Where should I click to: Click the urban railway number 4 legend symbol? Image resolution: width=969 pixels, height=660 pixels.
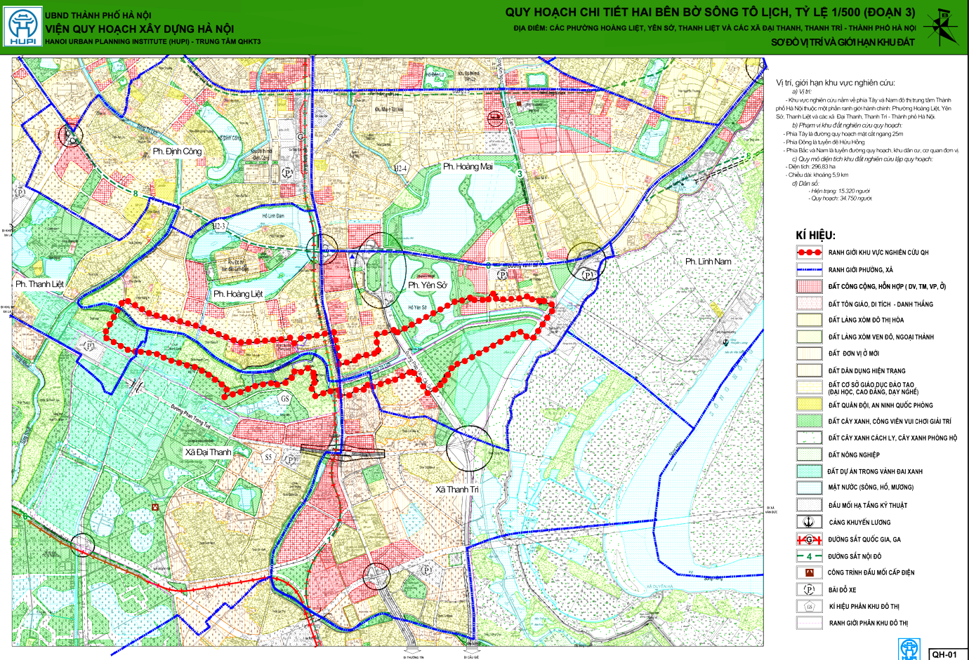pos(809,556)
